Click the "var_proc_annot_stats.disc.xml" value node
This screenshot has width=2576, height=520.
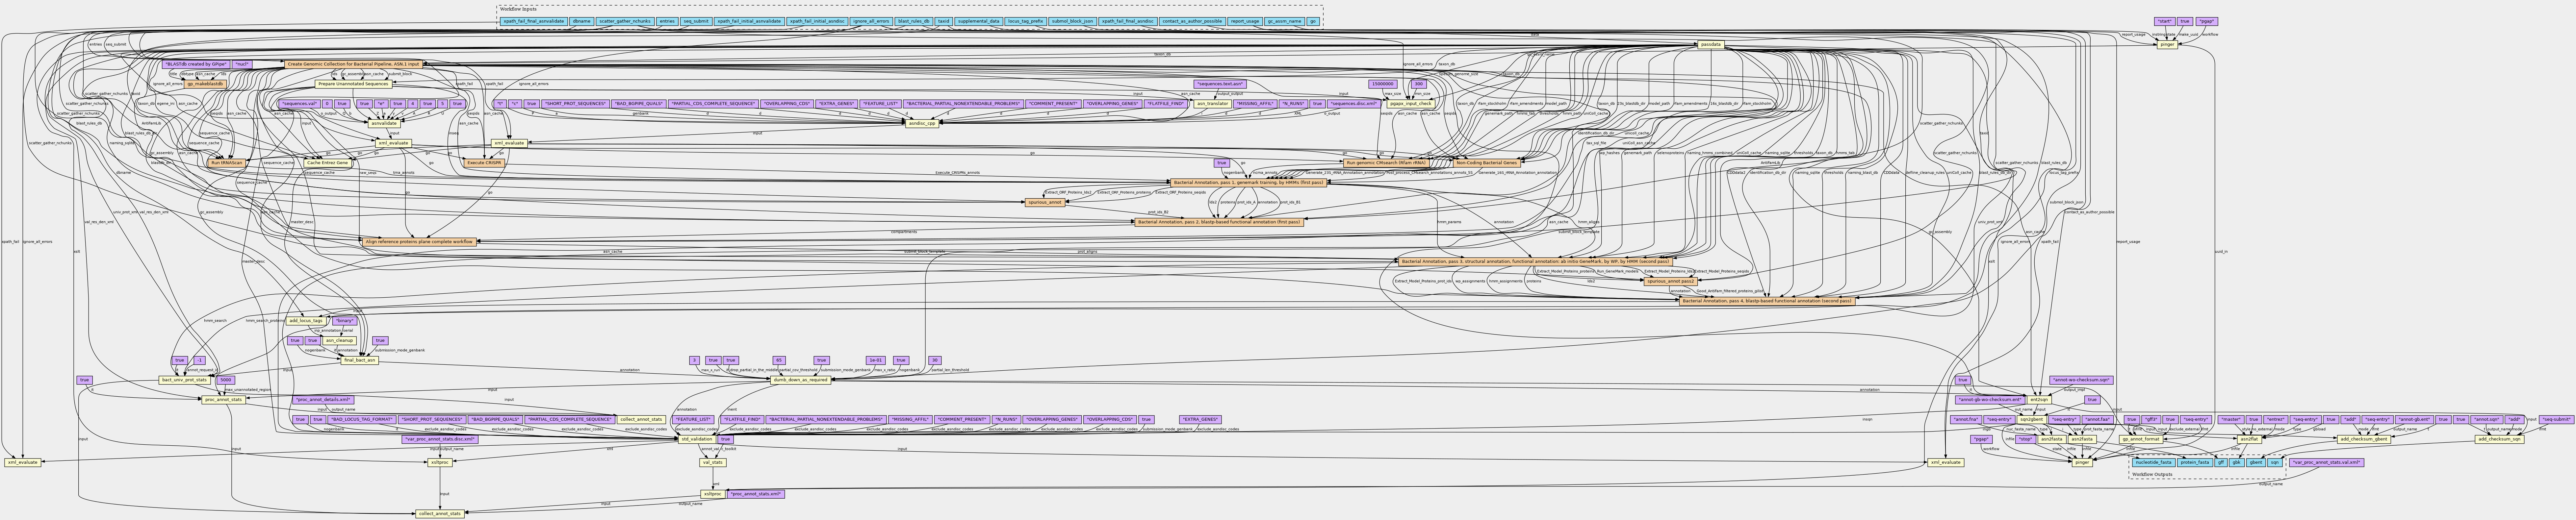(440, 439)
